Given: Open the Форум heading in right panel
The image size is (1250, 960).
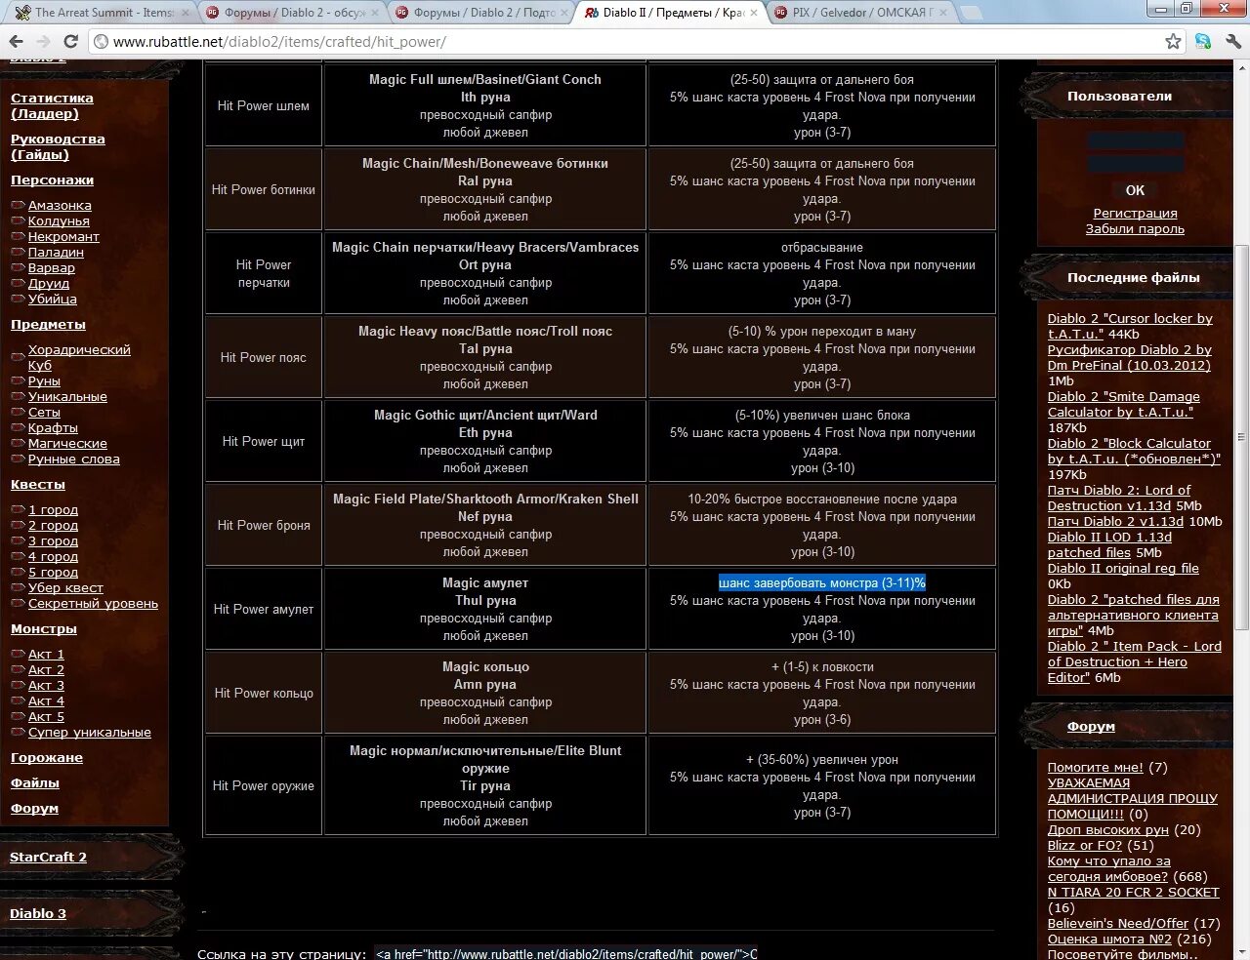Looking at the screenshot, I should [x=1091, y=727].
